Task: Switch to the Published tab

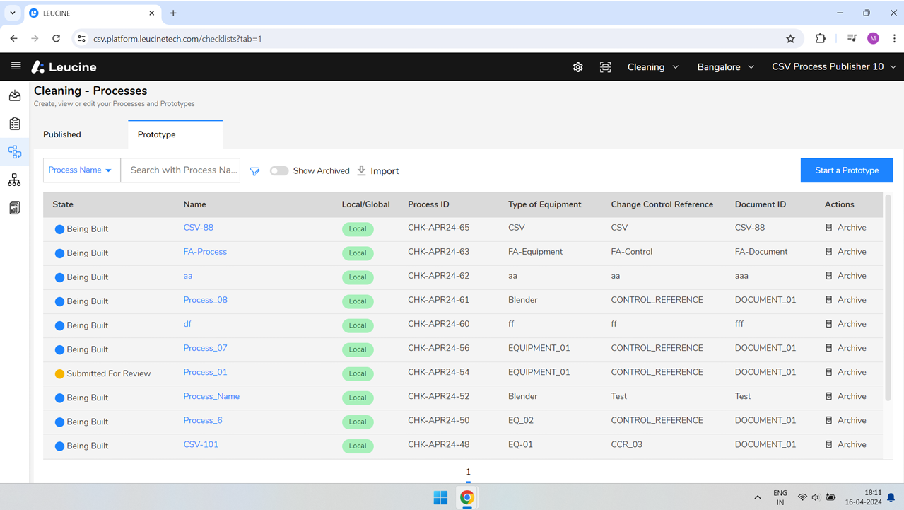Action: (x=61, y=134)
